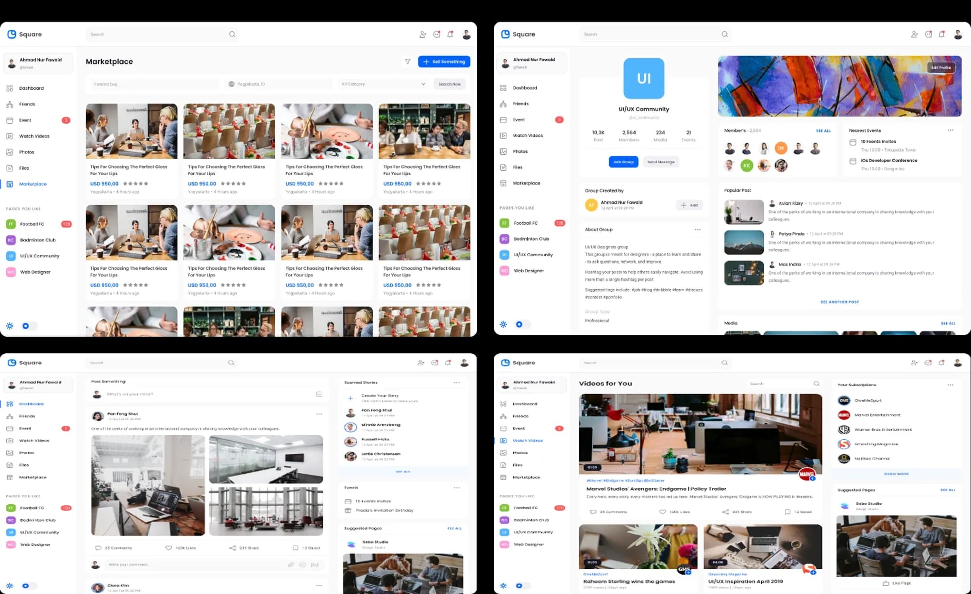The image size is (971, 594).
Task: Click the heart icon next to 120k Likes on Pan Feng Shui's post
Action: [x=168, y=548]
